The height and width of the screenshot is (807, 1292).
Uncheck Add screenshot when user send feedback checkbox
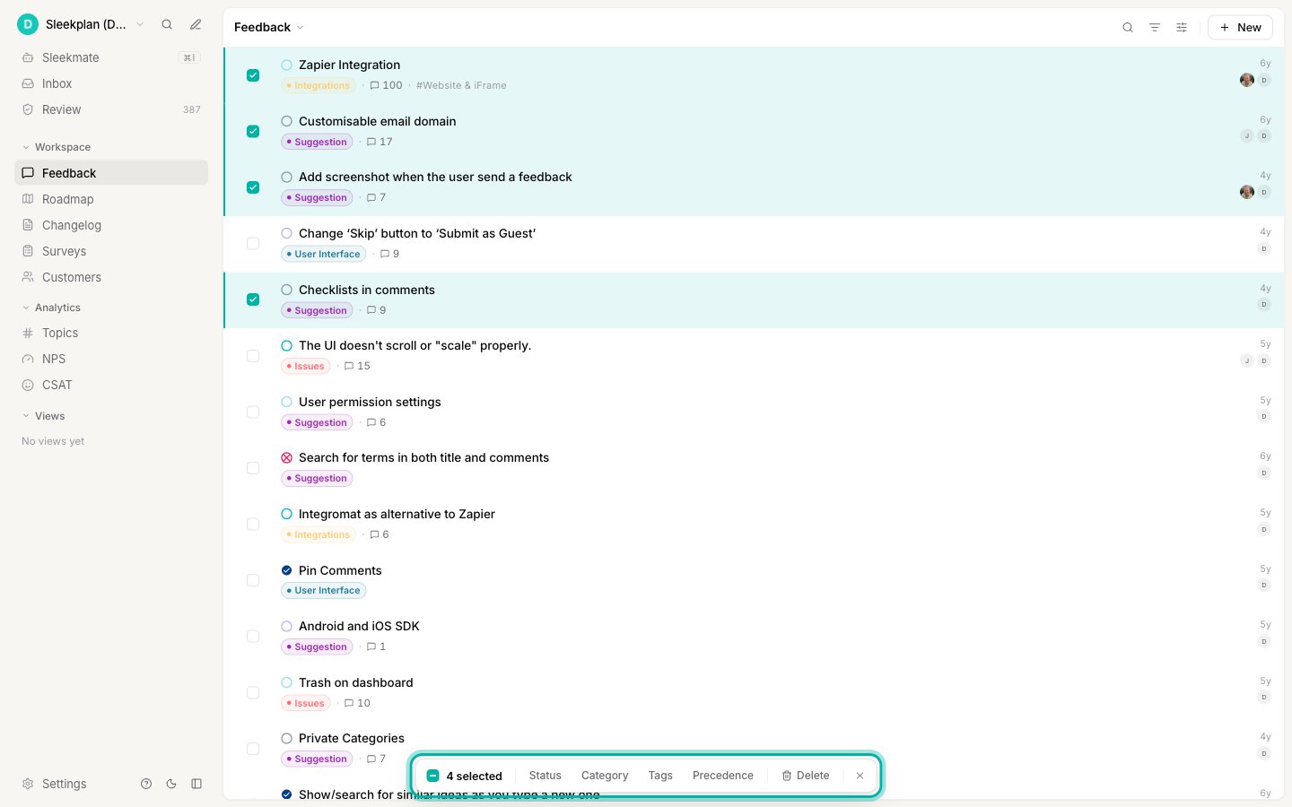tap(253, 187)
